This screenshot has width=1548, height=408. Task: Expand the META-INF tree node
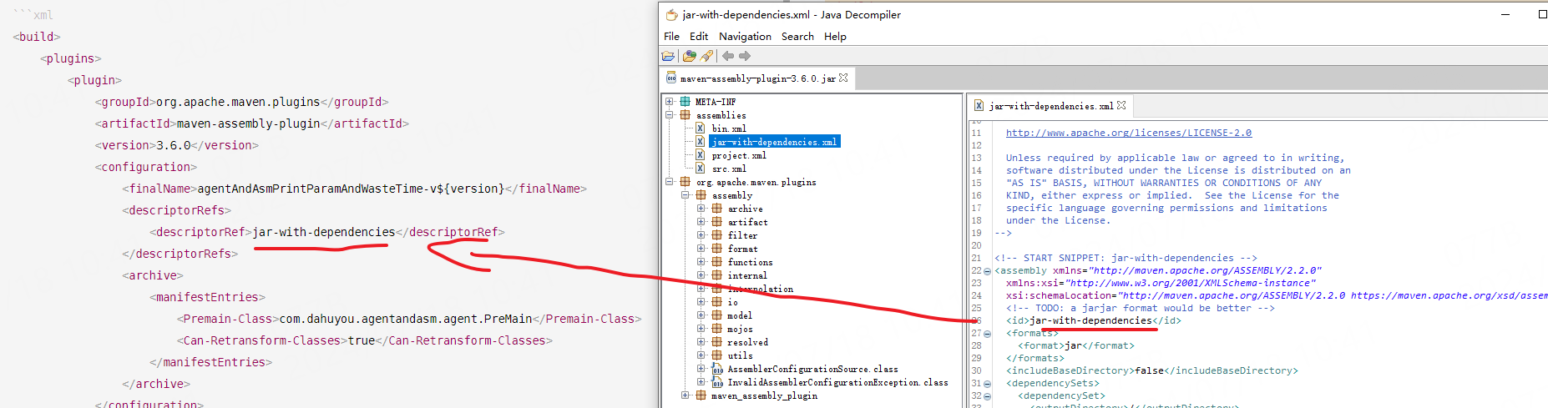[670, 102]
